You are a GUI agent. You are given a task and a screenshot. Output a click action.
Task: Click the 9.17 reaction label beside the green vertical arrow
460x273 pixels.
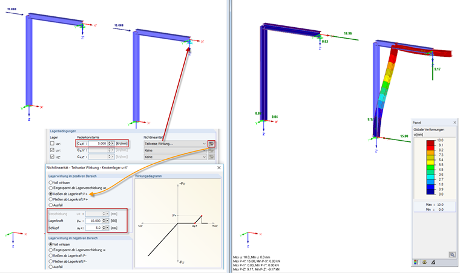438,69
